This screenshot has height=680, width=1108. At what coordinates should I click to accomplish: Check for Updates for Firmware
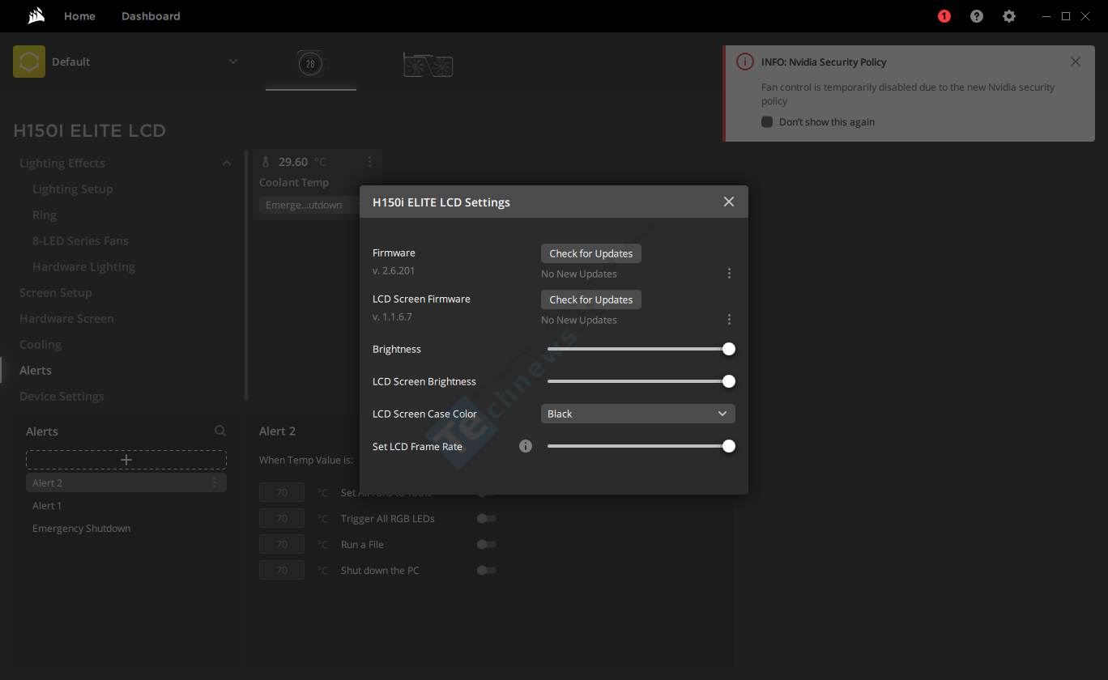point(591,253)
